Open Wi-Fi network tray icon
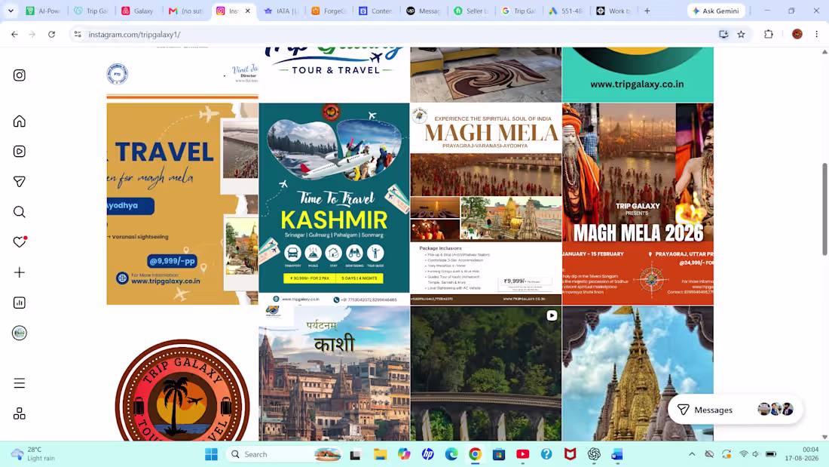 pos(743,454)
